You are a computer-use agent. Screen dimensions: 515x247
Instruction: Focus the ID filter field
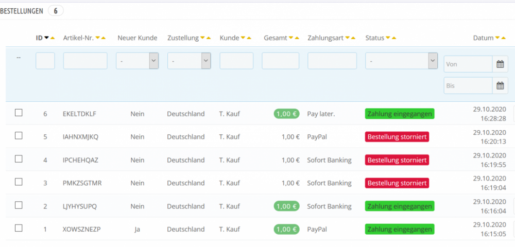(x=45, y=61)
